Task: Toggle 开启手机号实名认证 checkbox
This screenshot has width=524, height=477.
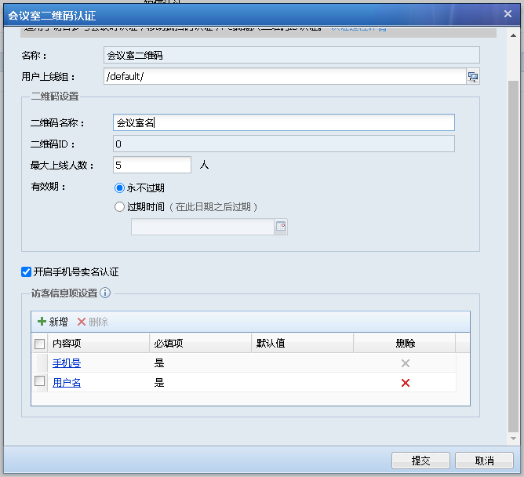Action: tap(27, 272)
